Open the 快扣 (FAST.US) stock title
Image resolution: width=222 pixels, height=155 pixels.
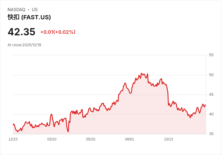[x=29, y=17]
